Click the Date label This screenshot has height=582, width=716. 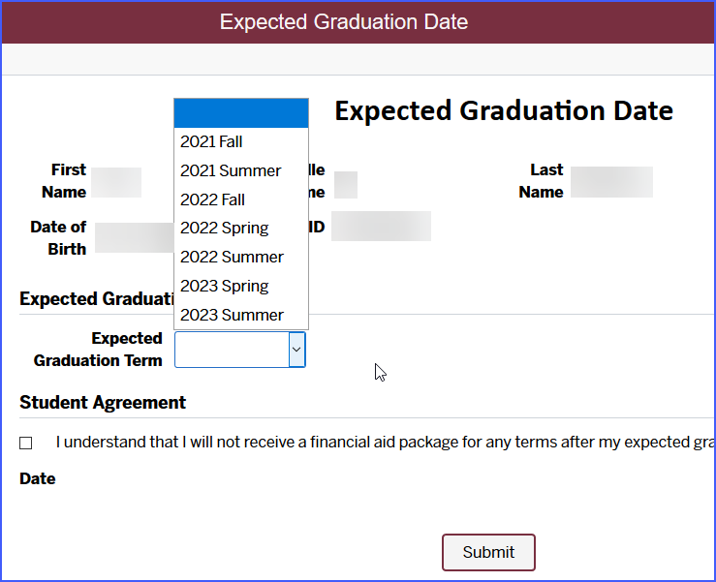pos(38,478)
